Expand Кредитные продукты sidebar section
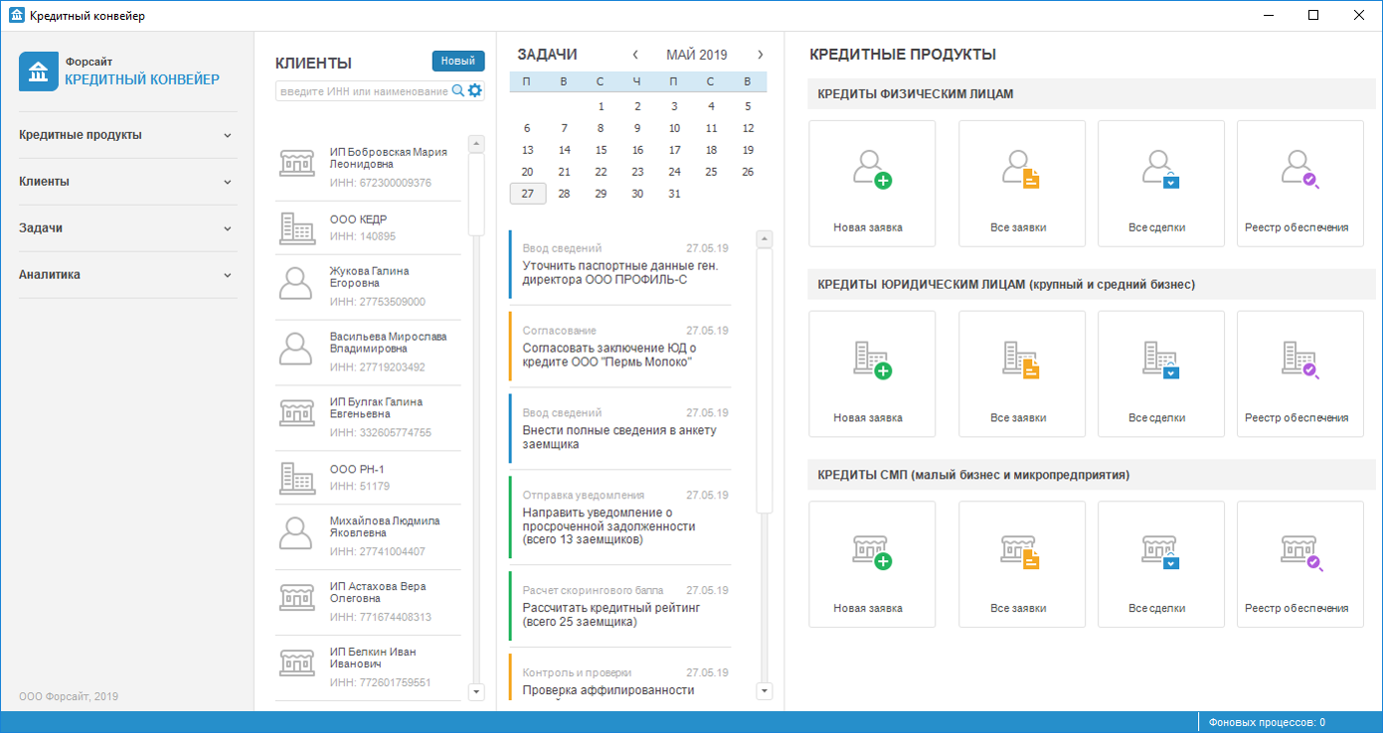1383x733 pixels. 127,135
